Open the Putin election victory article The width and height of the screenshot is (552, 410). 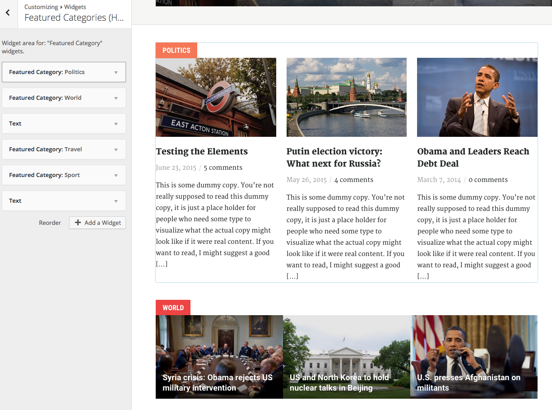[334, 157]
